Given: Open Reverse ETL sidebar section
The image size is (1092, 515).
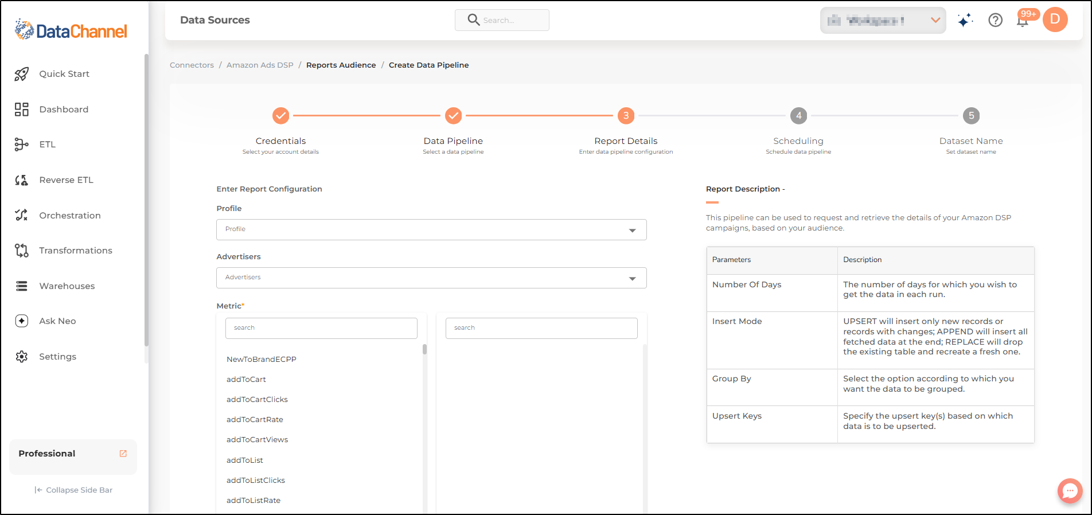Looking at the screenshot, I should pos(66,180).
